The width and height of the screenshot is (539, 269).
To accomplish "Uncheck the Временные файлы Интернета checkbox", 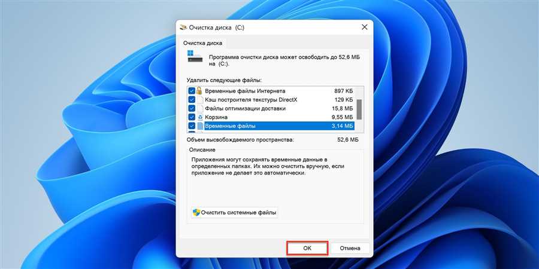I will [x=192, y=91].
